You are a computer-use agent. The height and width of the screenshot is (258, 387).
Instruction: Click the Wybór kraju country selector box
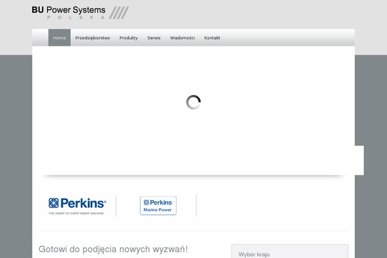coord(290,252)
